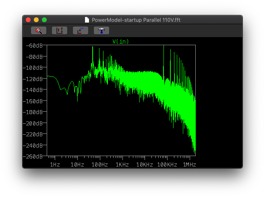Click the 1KHz frequency axis label
Image resolution: width=265 pixels, height=198 pixels.
(122, 165)
